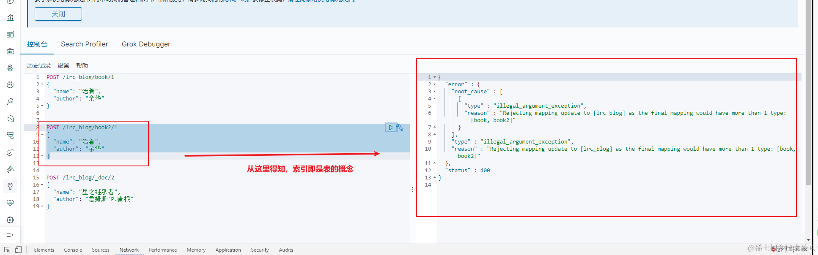Open 帮助 help link
Image resolution: width=818 pixels, height=255 pixels.
click(x=82, y=65)
